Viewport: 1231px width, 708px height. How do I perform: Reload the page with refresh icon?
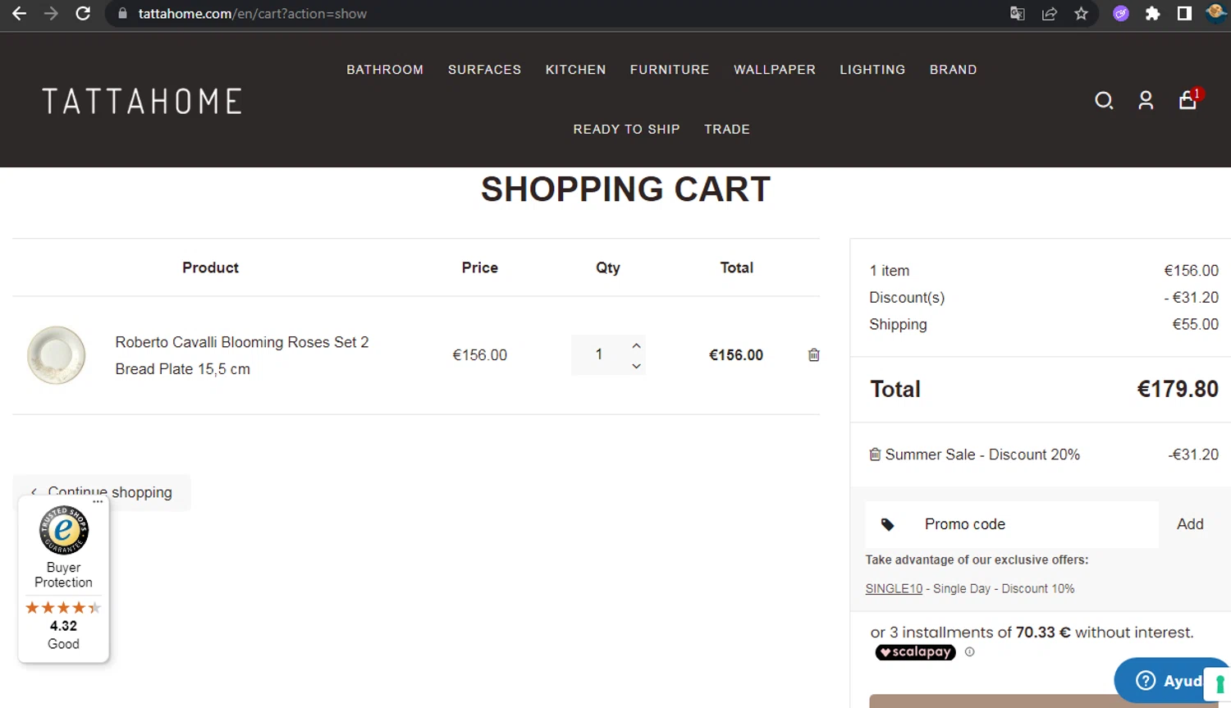(83, 14)
